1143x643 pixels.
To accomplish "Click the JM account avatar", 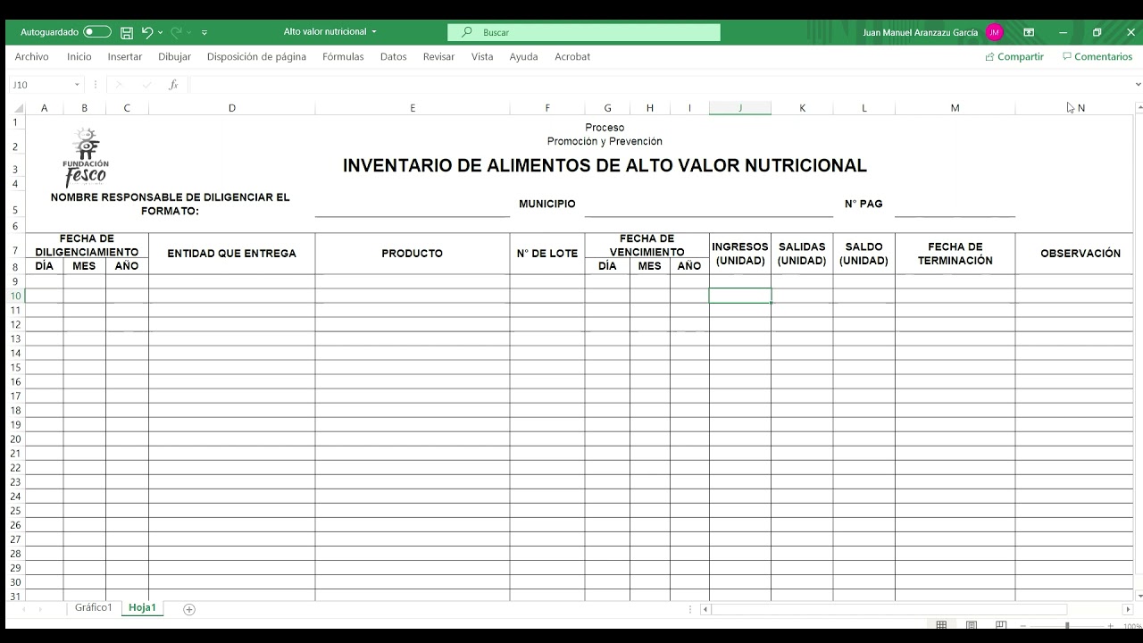I will 995,32.
